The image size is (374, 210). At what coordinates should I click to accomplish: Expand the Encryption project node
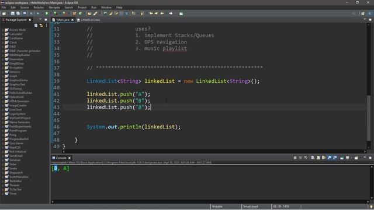pyautogui.click(x=2, y=68)
